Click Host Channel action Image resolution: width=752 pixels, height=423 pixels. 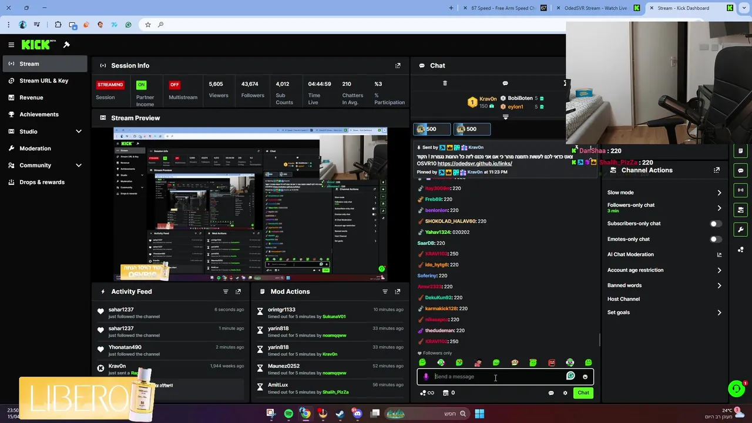point(623,299)
